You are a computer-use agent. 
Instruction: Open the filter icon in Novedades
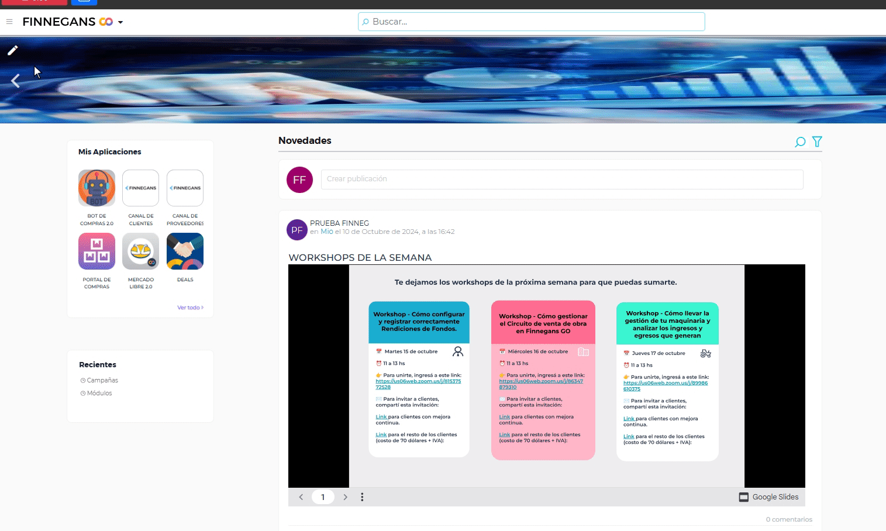(817, 142)
